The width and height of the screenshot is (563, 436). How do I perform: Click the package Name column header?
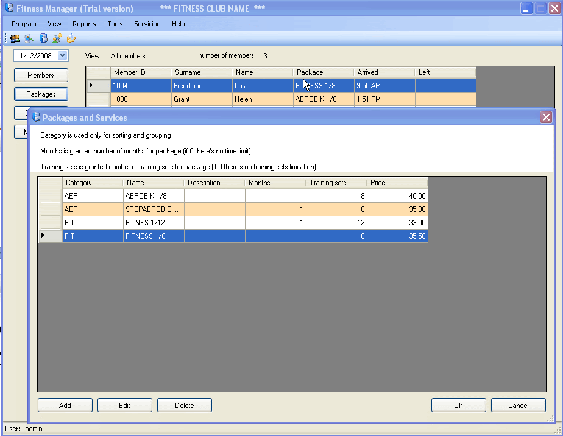(x=154, y=183)
